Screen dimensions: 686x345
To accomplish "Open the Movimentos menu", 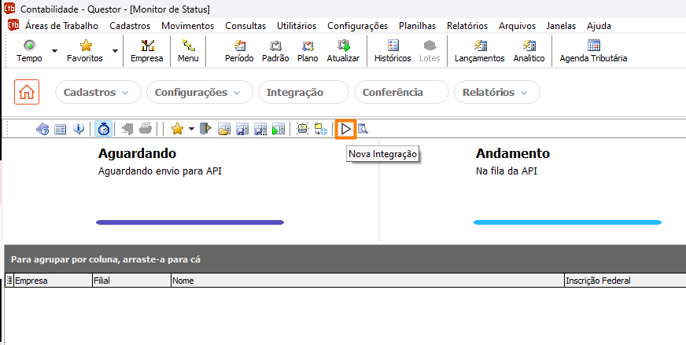I will tap(187, 25).
